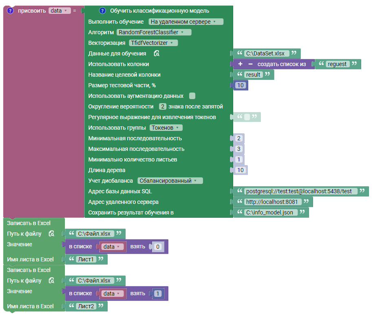Viewport: 373px width, 316px height.
Task: Open the data dropdown beside index 1
Action: 113,294
